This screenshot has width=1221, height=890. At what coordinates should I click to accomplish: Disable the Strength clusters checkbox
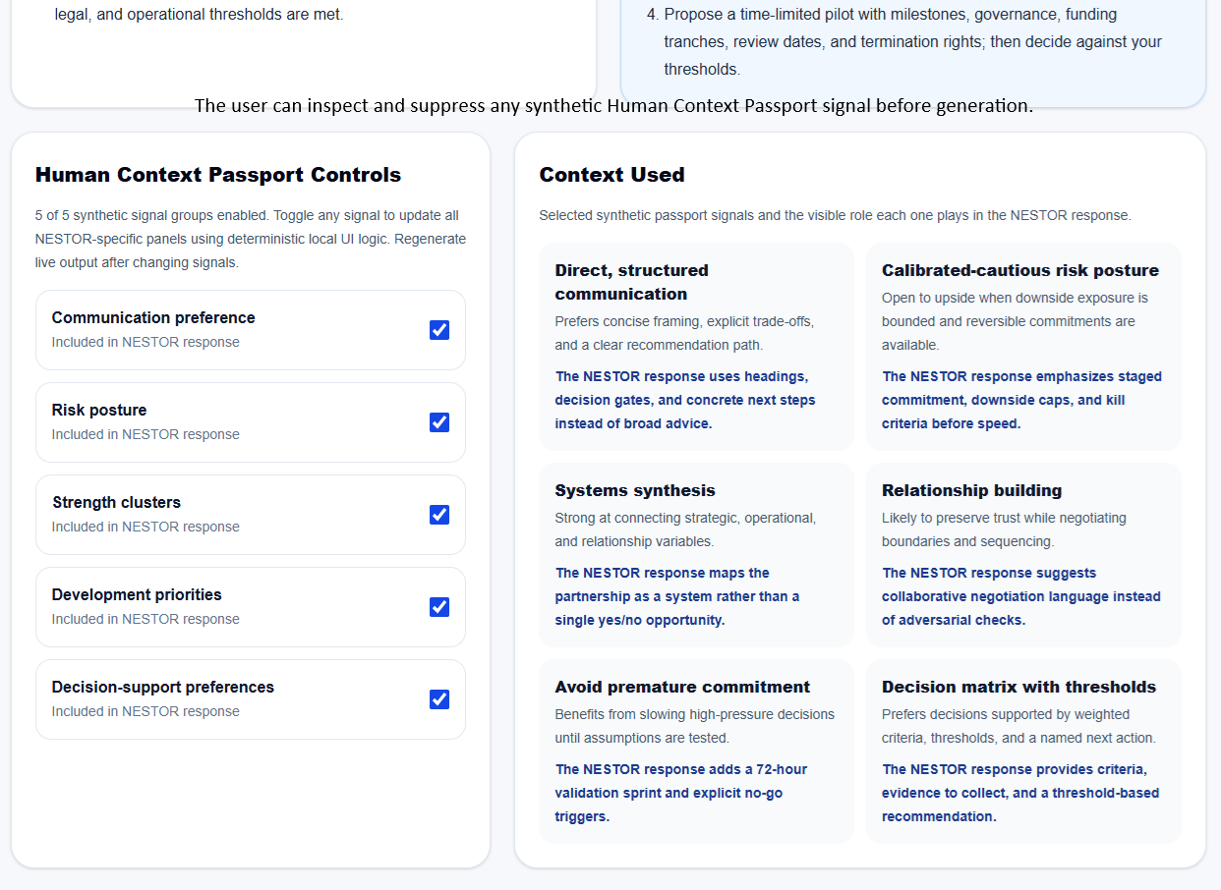[x=439, y=515]
